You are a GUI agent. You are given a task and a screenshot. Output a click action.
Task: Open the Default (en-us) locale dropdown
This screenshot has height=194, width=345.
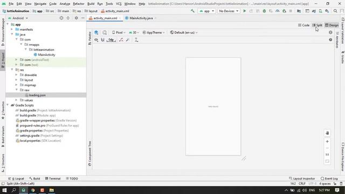pyautogui.click(x=184, y=32)
